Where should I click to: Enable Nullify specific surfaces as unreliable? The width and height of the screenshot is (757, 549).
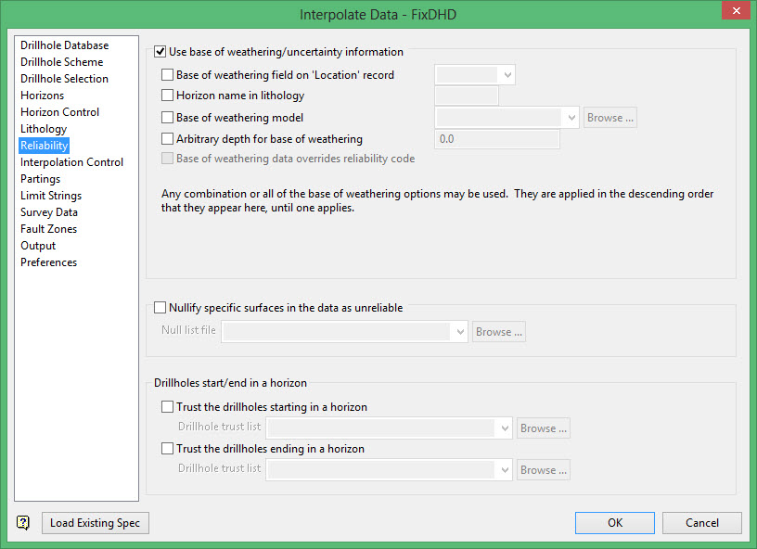click(x=160, y=308)
